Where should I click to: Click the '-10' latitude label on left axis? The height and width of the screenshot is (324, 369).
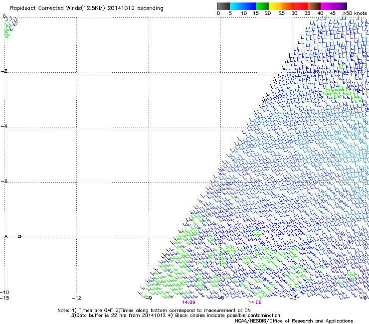[x=4, y=293]
